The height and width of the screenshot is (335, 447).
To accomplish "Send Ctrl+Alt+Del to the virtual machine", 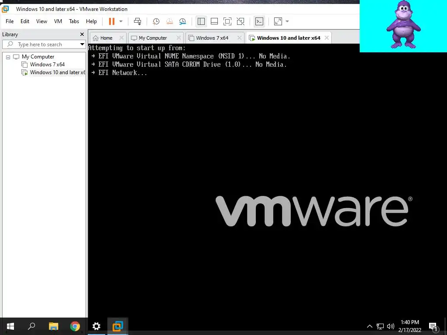I will coord(138,21).
